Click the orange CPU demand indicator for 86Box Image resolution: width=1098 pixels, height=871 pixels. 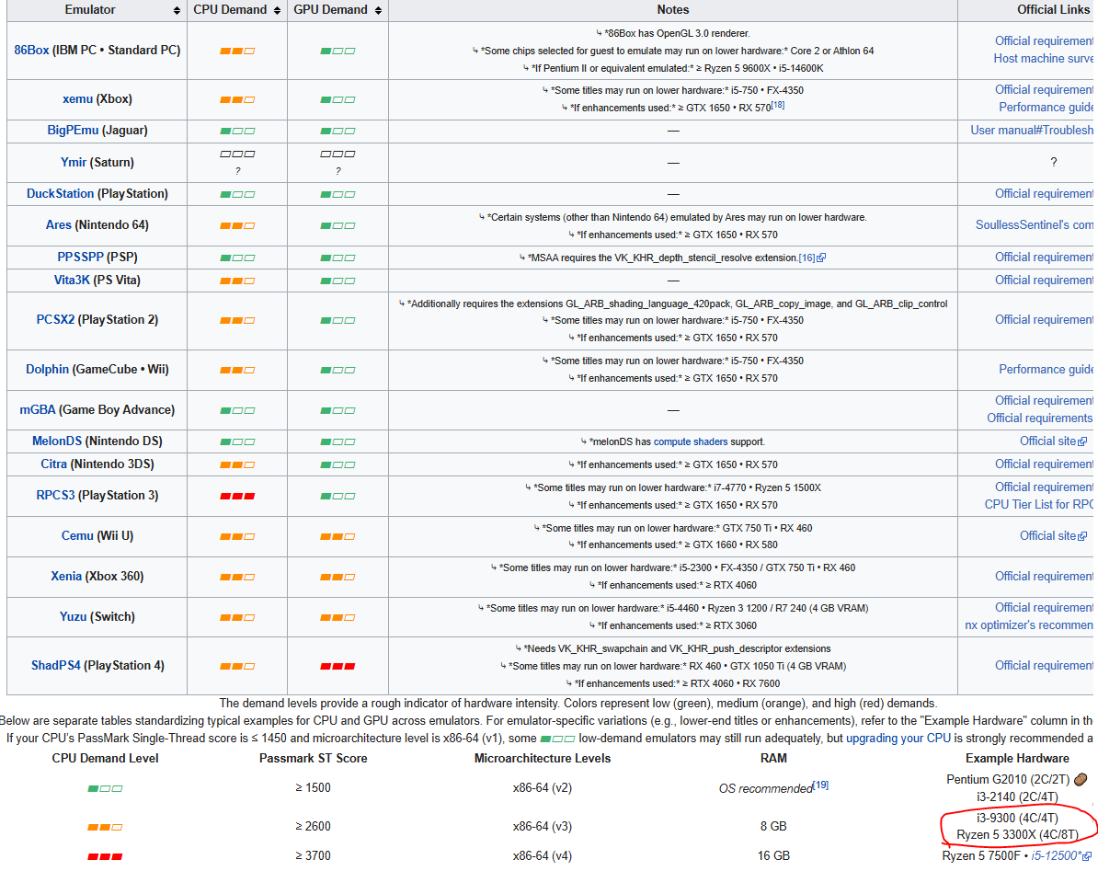coord(237,52)
